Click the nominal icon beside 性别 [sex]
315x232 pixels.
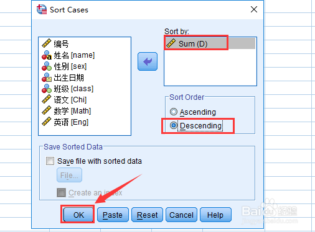point(47,66)
